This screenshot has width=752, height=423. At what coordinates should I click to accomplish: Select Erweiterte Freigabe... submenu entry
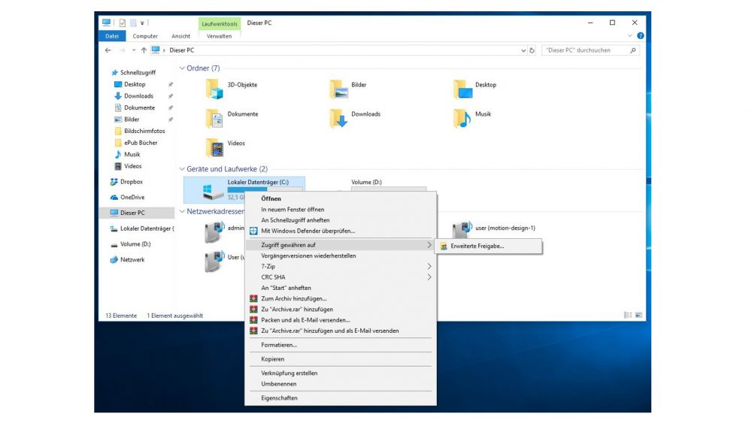coord(478,246)
